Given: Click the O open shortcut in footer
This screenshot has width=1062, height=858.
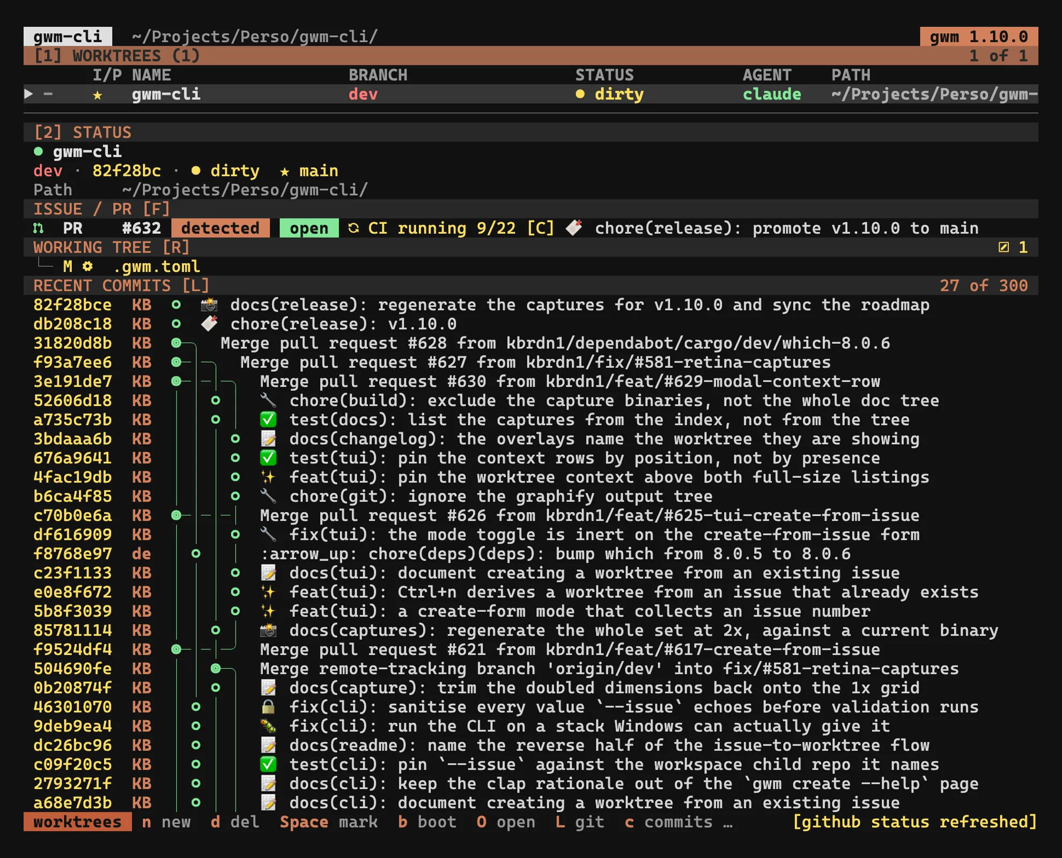Looking at the screenshot, I should click(x=506, y=822).
